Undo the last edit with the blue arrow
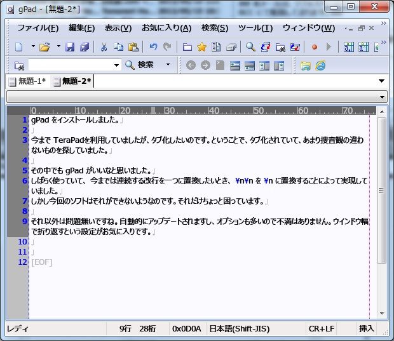The image size is (394, 341). click(x=153, y=47)
